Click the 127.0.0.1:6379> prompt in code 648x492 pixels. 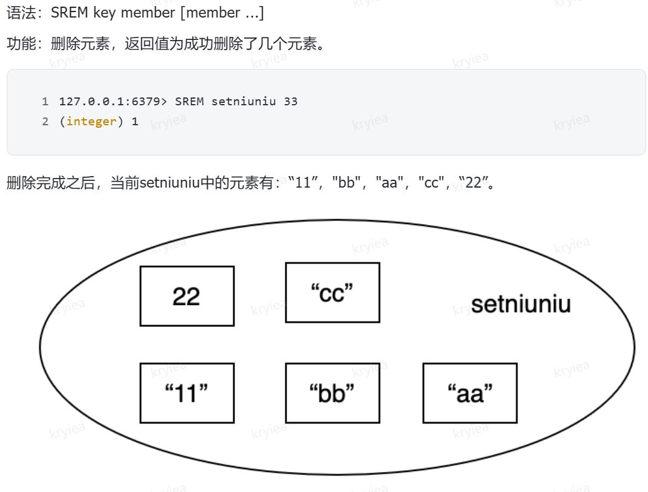click(113, 101)
